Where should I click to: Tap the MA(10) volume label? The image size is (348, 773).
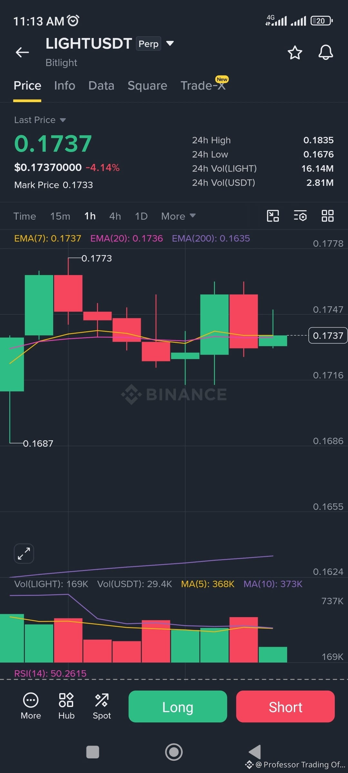[x=273, y=584]
